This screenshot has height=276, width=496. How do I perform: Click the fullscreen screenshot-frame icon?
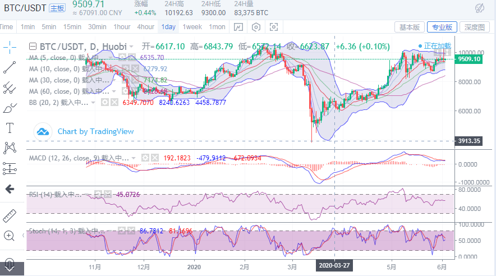click(x=274, y=27)
